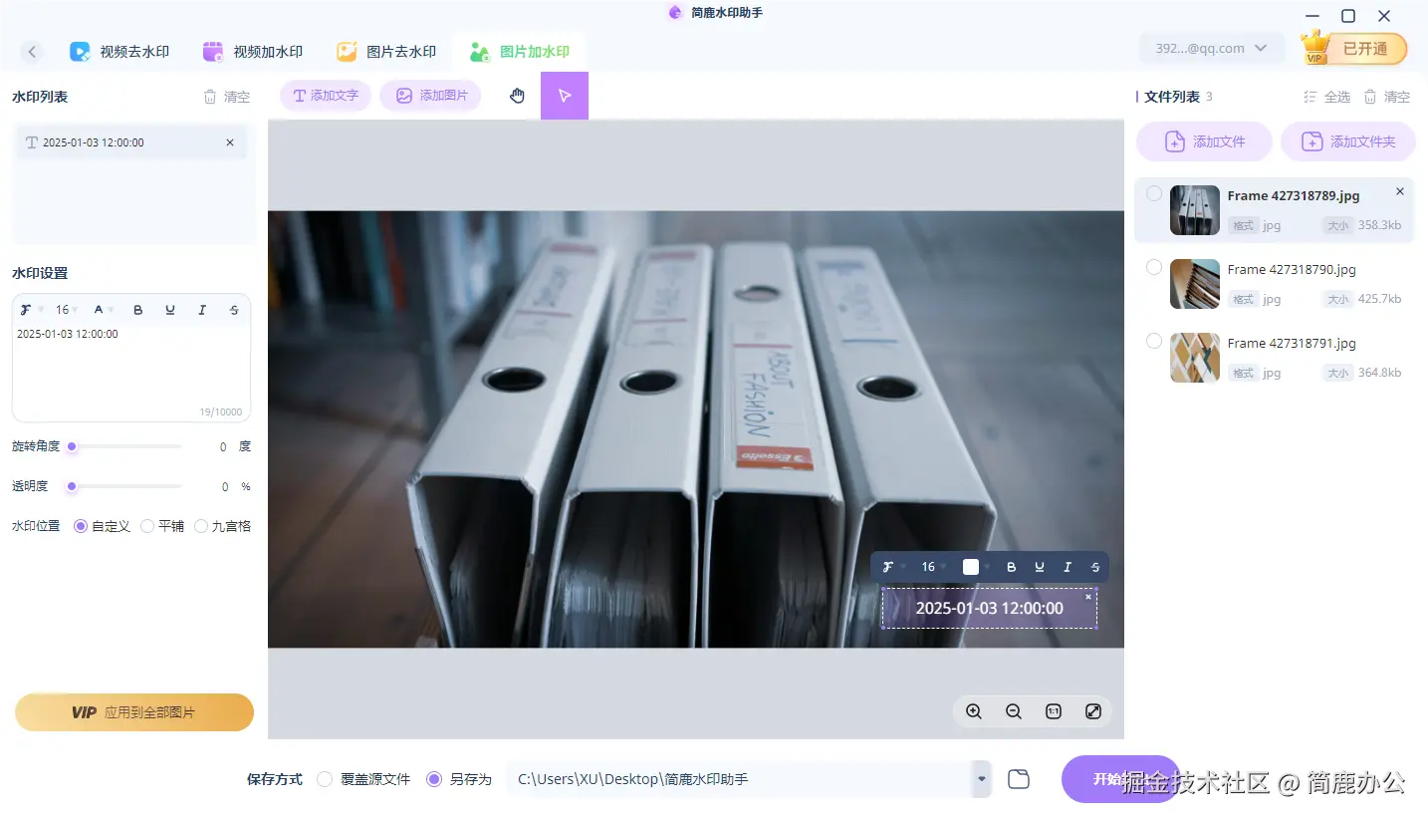The image size is (1428, 819).
Task: Apply strikethrough in the watermark settings panel
Action: coord(234,309)
